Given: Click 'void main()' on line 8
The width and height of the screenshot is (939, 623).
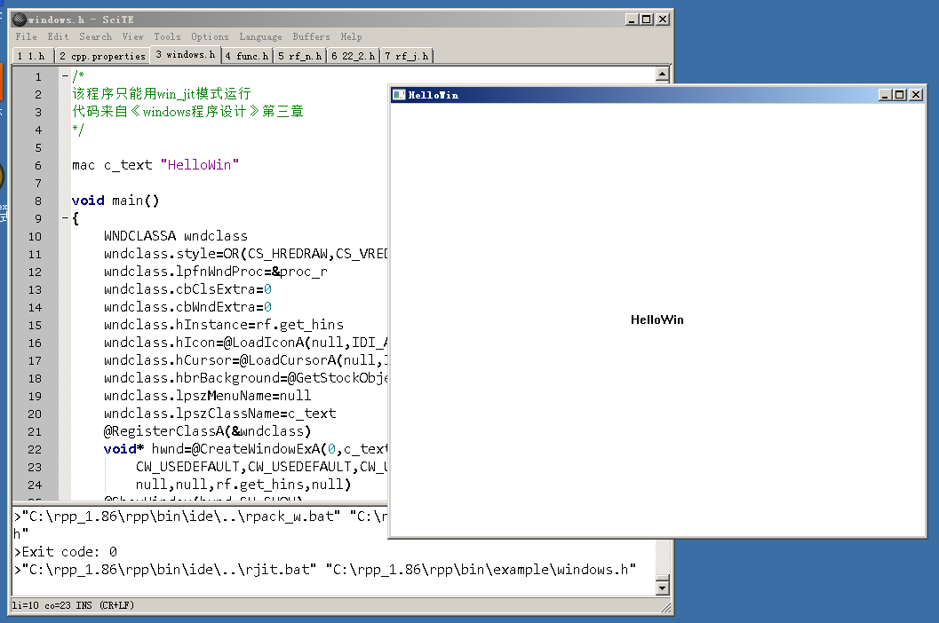Looking at the screenshot, I should (115, 201).
